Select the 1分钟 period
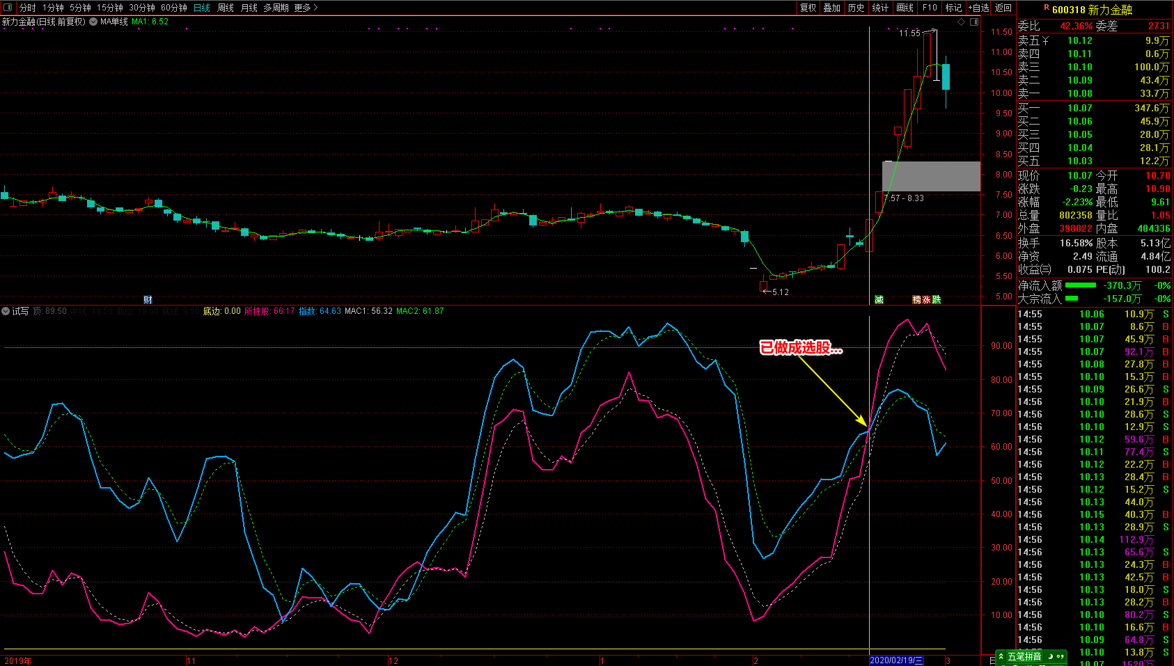1174x666 pixels. click(x=53, y=8)
